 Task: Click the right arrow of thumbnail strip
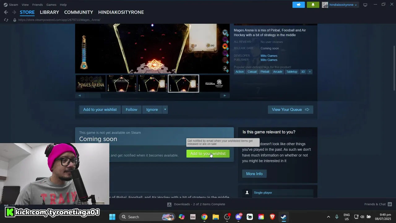point(225,95)
